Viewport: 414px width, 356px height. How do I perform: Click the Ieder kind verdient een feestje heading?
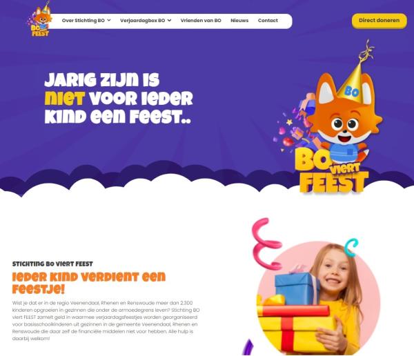click(89, 283)
